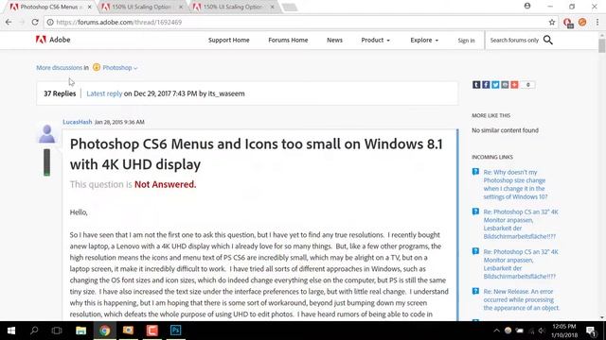
Task: Jump to the Latest reply
Action: 104,93
